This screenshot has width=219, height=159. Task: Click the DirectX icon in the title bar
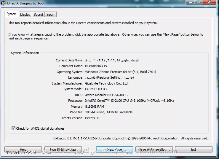coord(3,3)
